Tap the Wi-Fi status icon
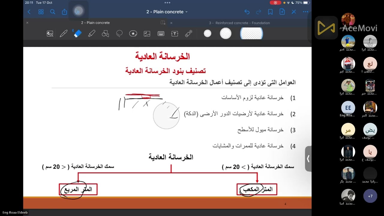Viewport: 384px width, 216px height. (x=289, y=3)
